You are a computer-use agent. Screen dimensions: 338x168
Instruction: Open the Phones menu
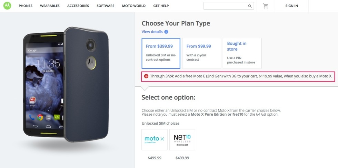(26, 6)
